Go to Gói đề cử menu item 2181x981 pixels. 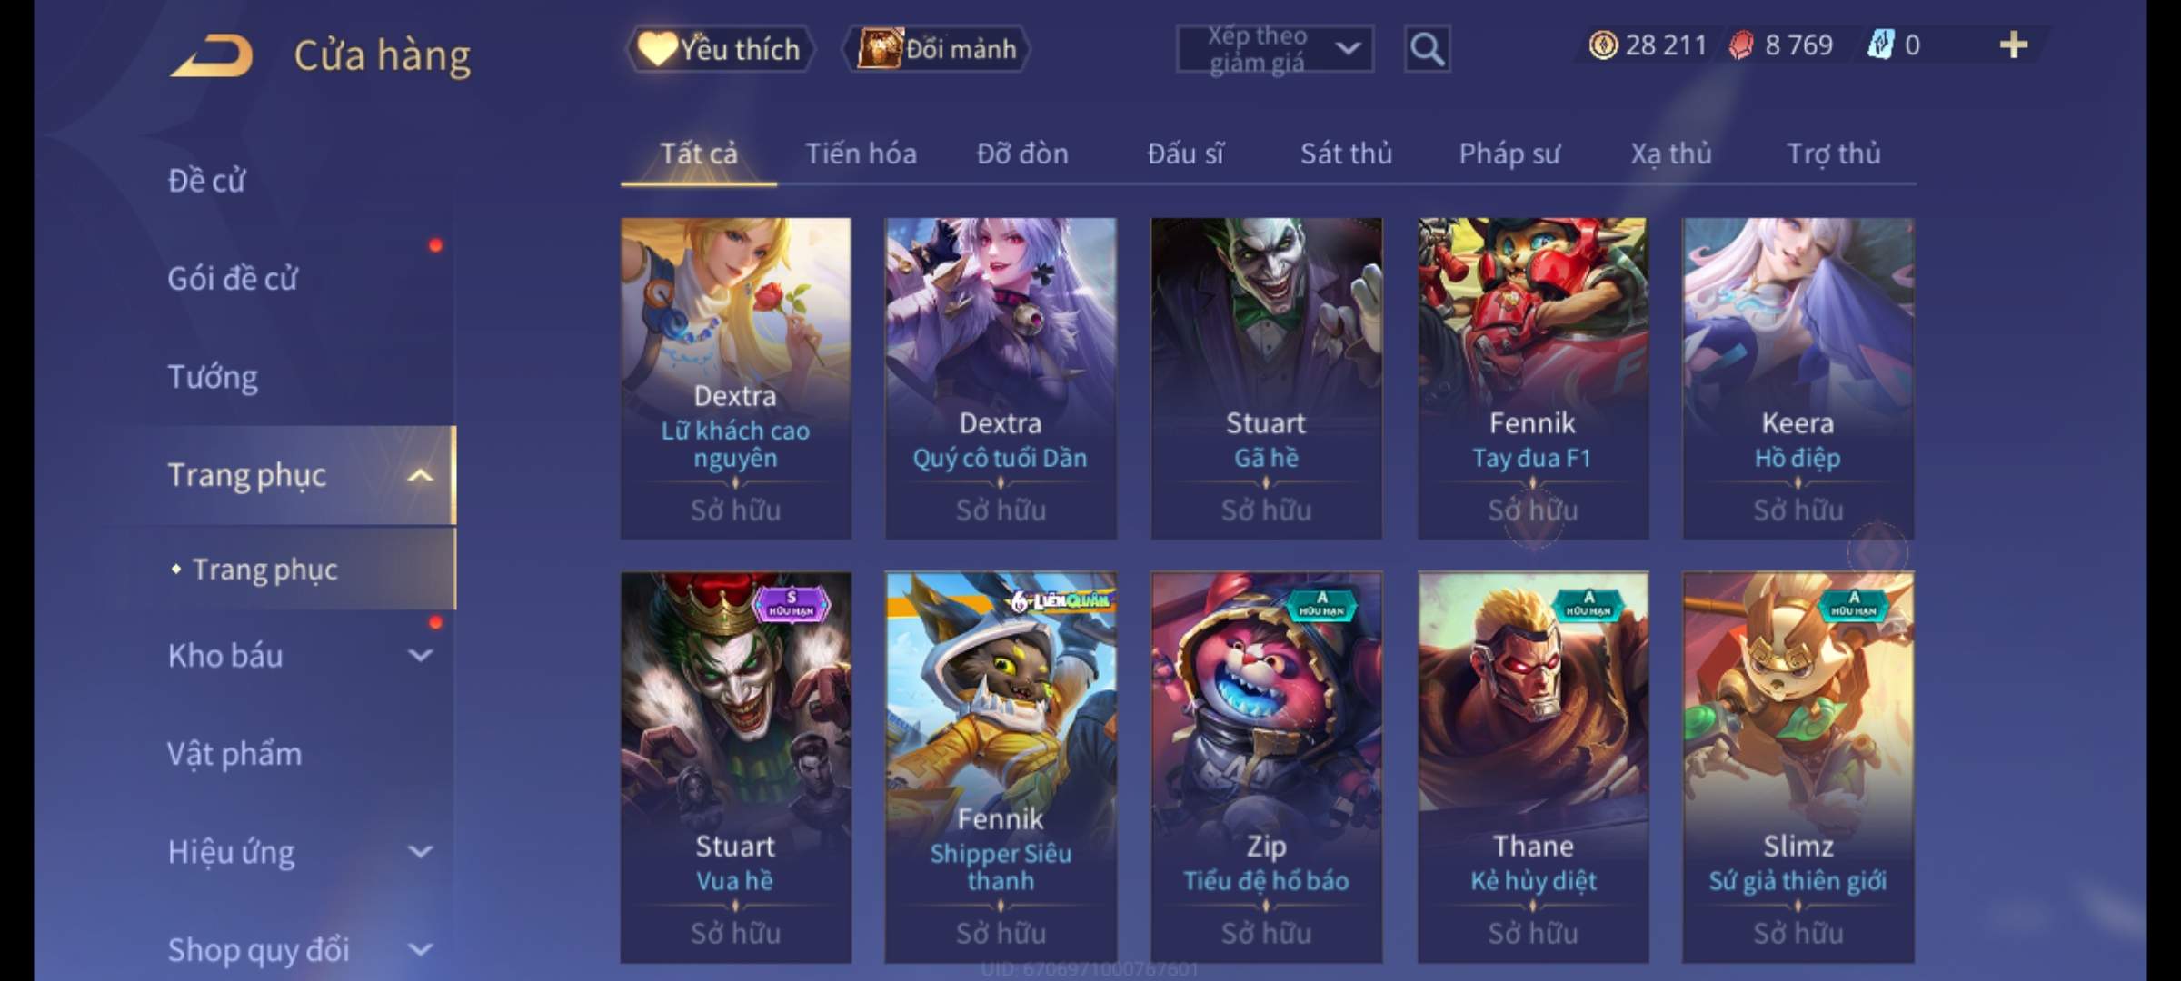(233, 278)
